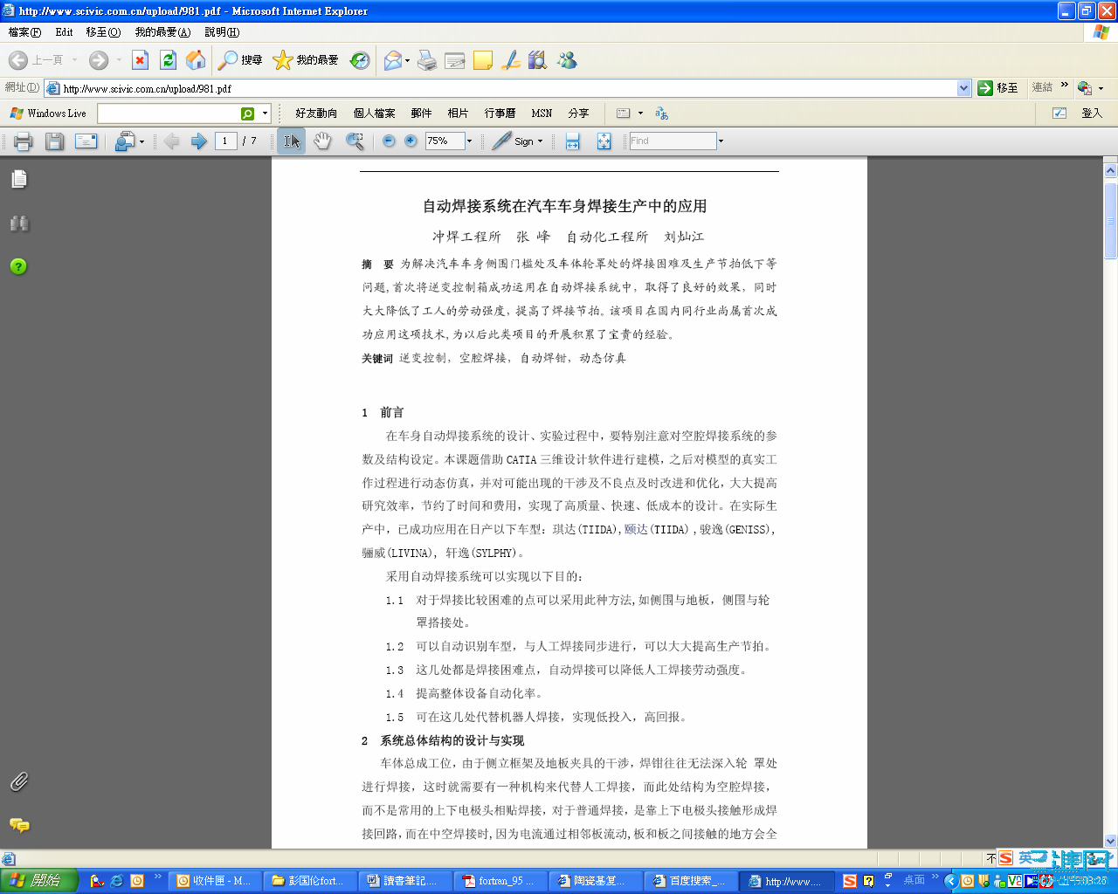Open the favorites pane (我的最愛)

[x=306, y=60]
